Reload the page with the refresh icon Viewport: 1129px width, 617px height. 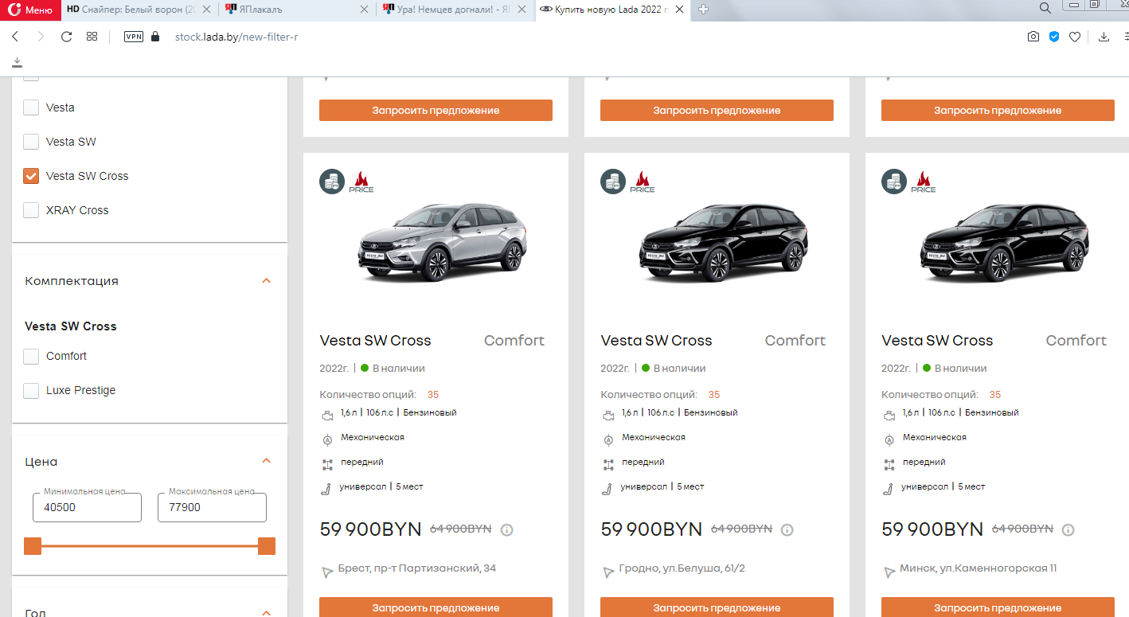pyautogui.click(x=67, y=37)
